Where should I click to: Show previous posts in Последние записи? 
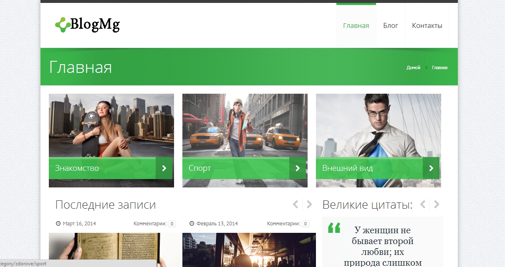295,204
